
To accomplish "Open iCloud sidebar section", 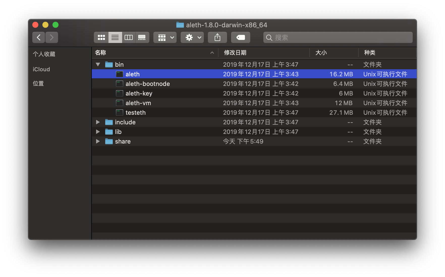I will (41, 69).
